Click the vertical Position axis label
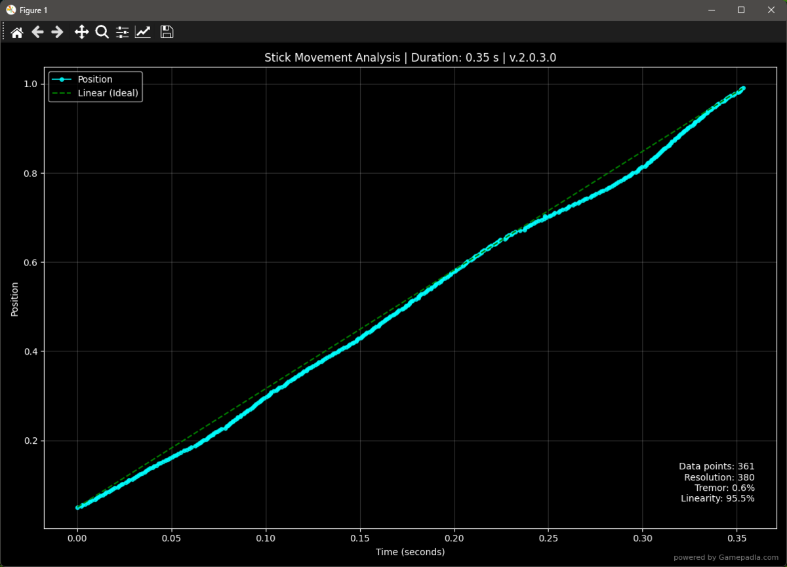 (14, 300)
